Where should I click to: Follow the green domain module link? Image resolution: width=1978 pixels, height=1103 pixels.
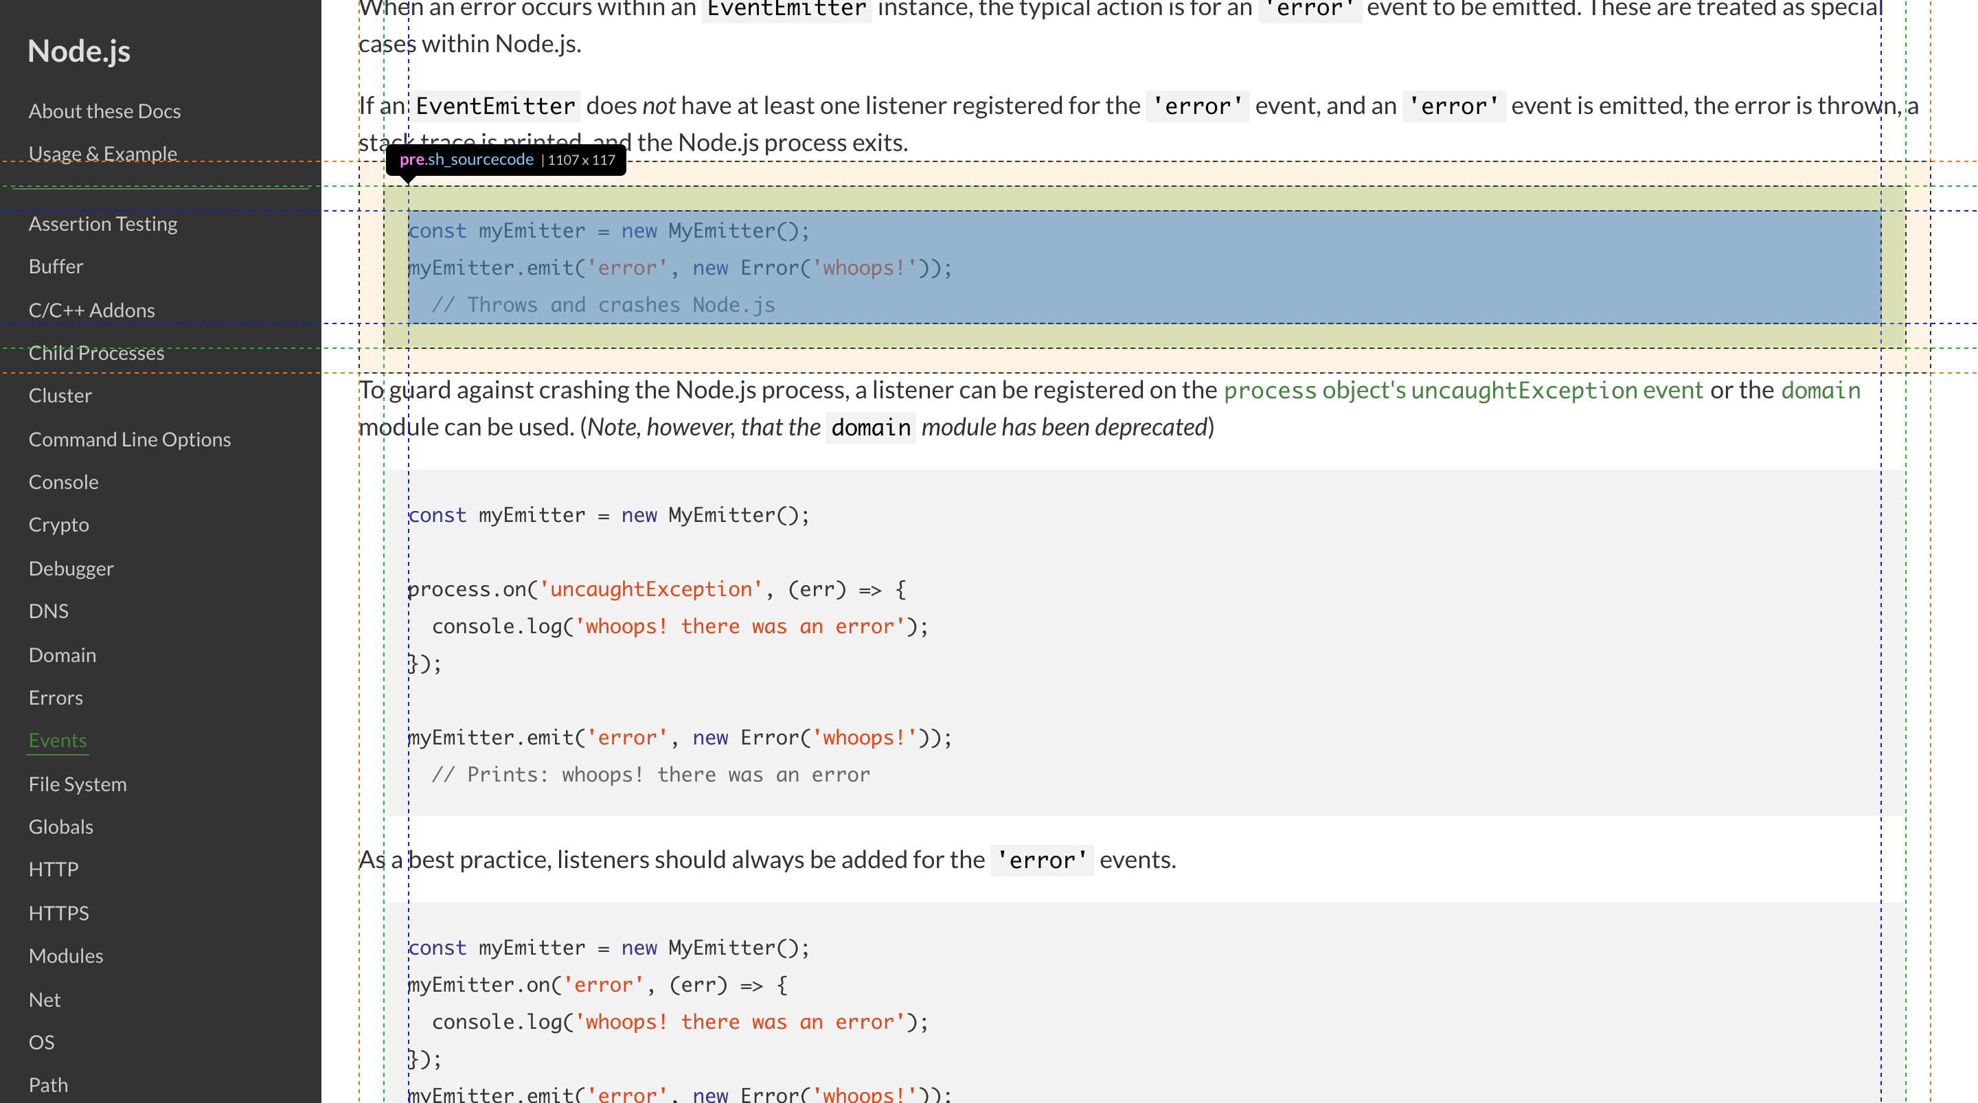(1820, 390)
